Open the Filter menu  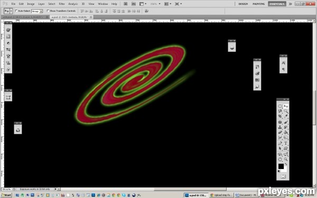point(62,4)
